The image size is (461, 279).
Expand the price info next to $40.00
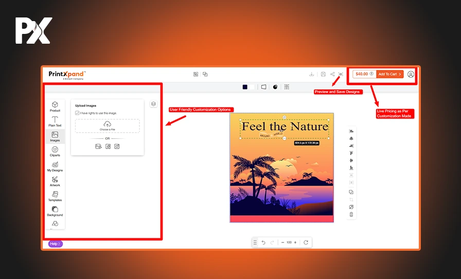(x=371, y=74)
